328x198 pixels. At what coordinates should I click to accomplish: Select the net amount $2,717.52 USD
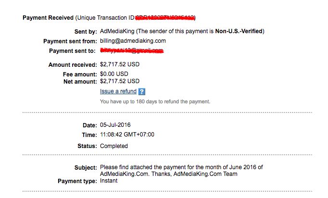(120, 81)
